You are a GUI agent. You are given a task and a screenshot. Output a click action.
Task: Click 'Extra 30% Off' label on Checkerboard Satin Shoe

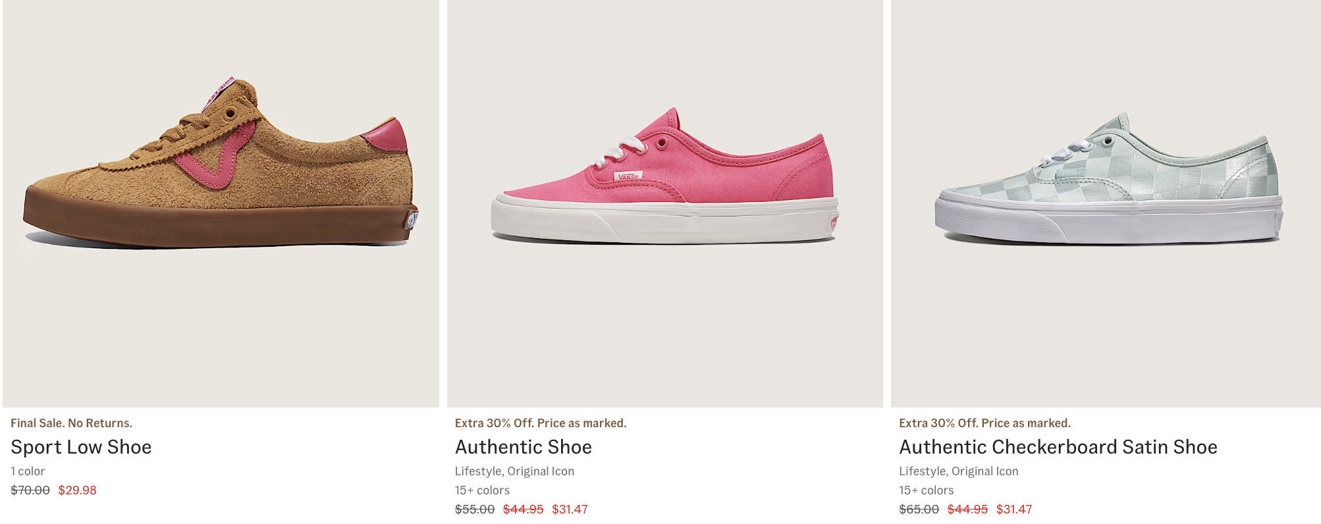coord(984,423)
